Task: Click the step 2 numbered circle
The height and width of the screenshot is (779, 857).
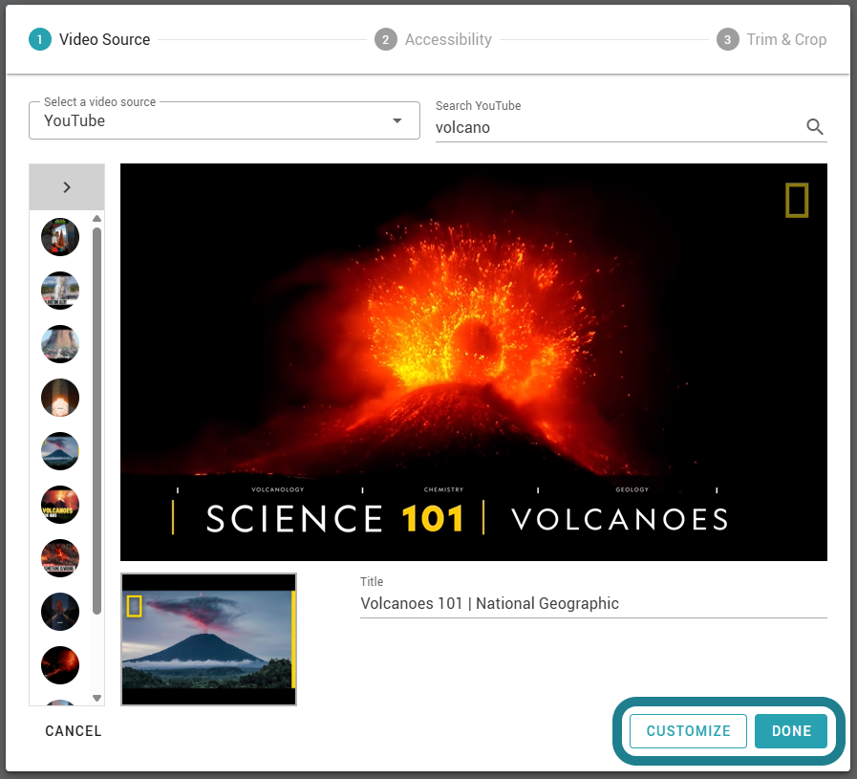Action: pyautogui.click(x=385, y=39)
